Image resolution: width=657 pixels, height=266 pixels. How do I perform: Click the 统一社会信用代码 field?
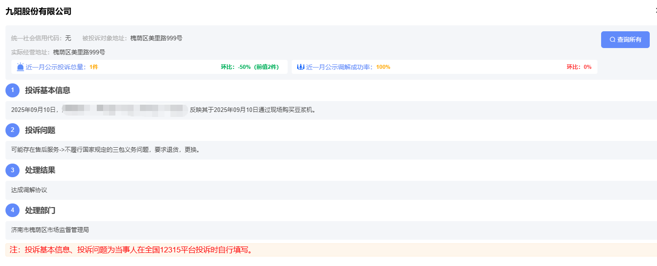41,38
